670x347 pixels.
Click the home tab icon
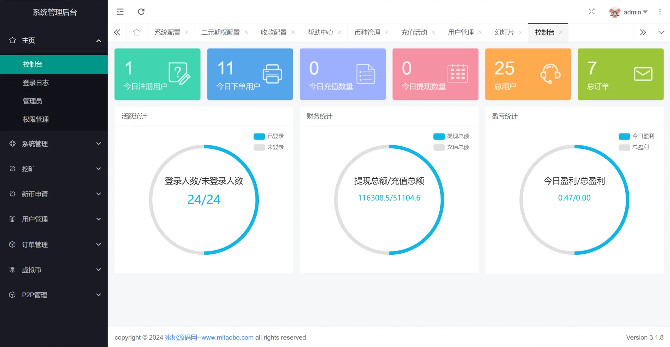click(x=137, y=32)
